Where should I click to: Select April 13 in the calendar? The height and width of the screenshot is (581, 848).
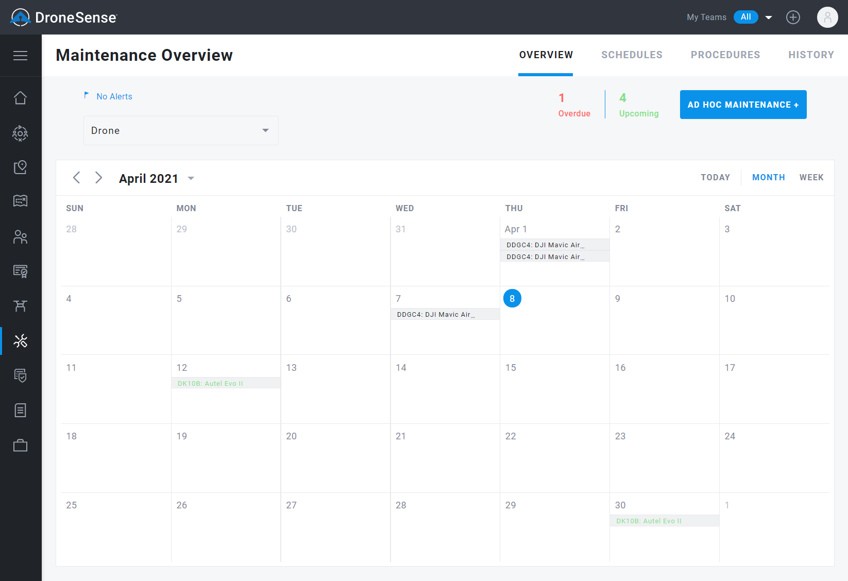(x=292, y=368)
